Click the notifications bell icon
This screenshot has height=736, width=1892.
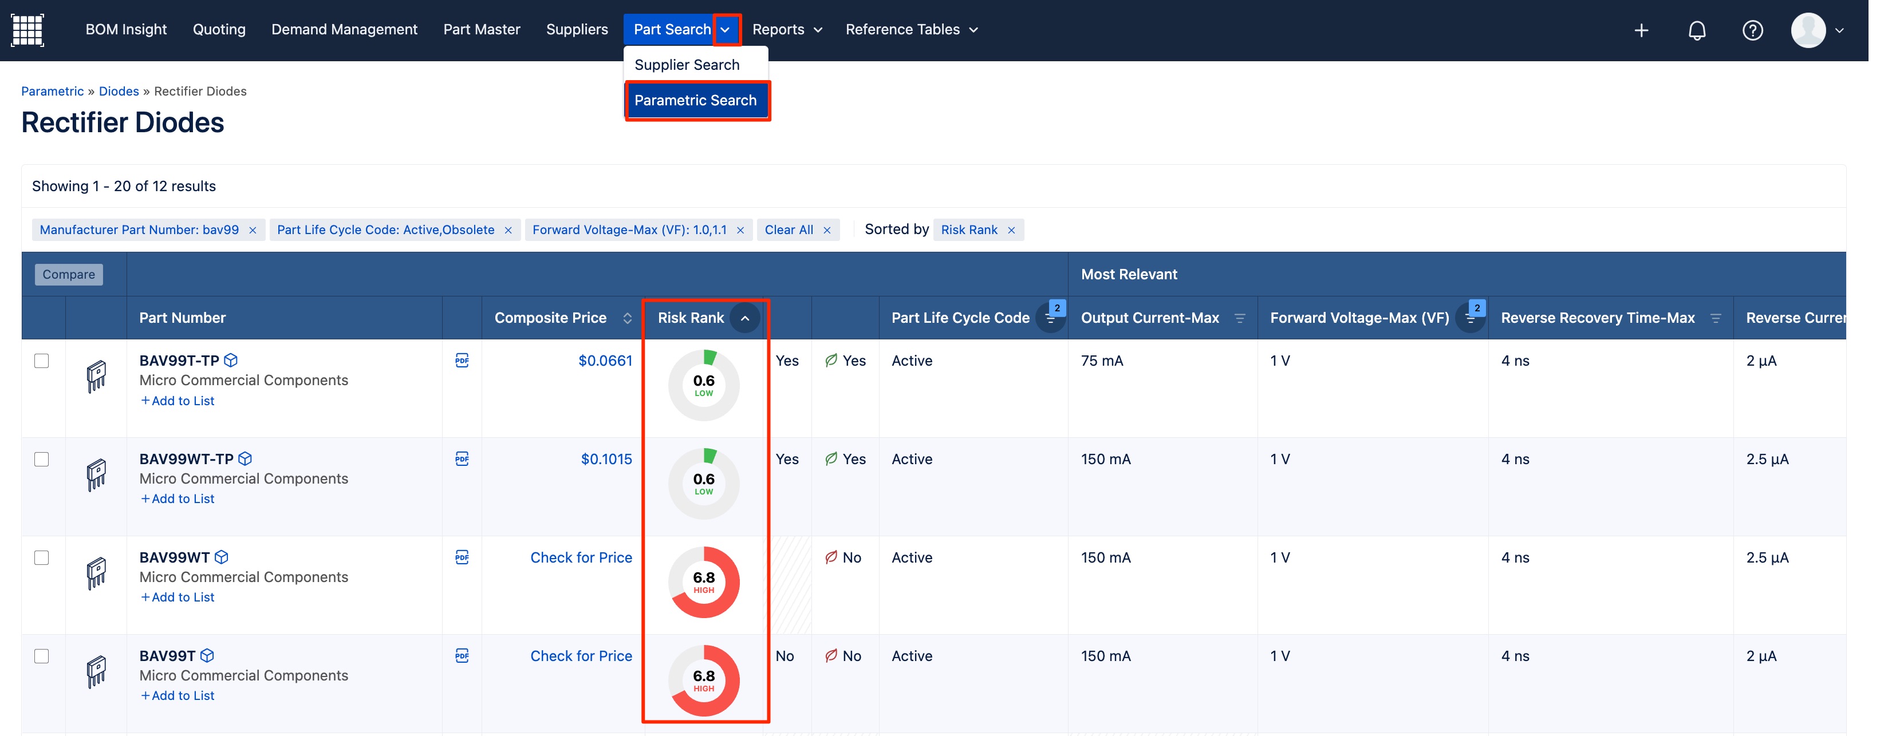coord(1696,30)
